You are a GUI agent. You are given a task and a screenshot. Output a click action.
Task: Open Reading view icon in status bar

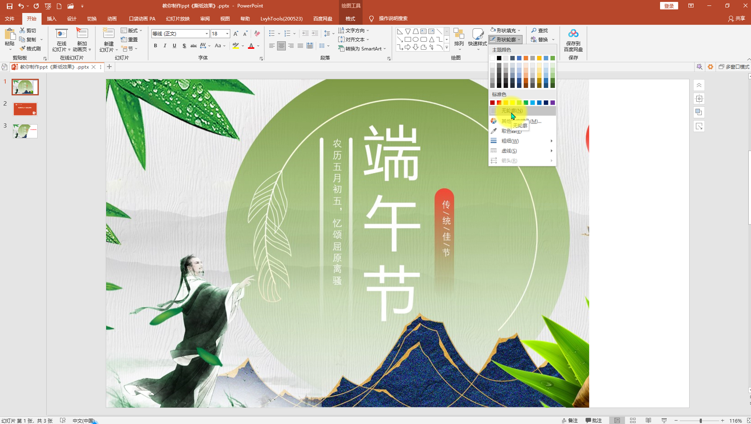click(x=648, y=420)
